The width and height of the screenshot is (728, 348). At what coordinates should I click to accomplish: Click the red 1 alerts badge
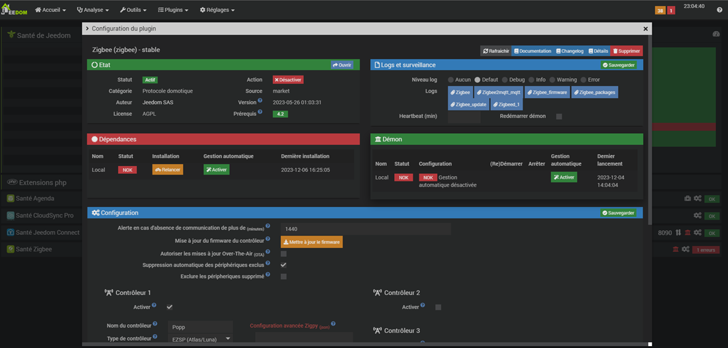coord(671,10)
